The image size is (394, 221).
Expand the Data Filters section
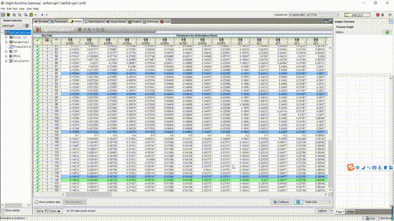(48, 211)
